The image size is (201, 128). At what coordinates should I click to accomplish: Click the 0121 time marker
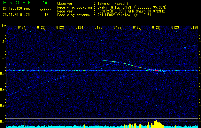[22, 28]
